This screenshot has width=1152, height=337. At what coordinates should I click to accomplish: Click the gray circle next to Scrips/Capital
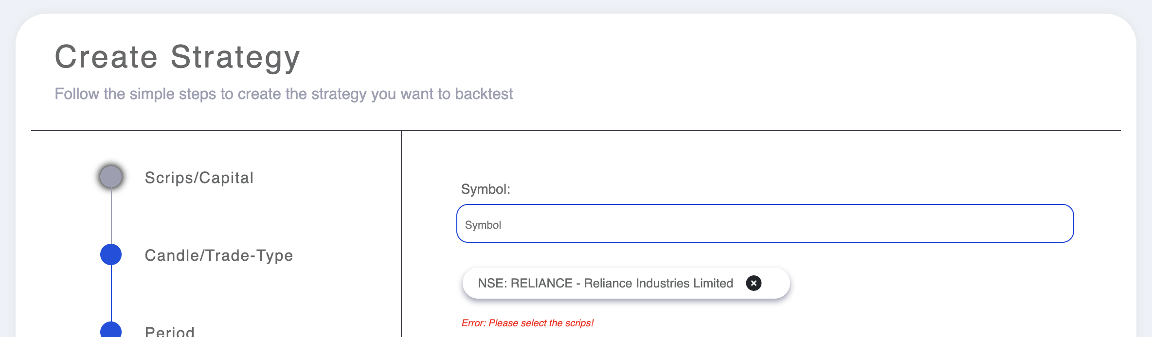(x=111, y=176)
